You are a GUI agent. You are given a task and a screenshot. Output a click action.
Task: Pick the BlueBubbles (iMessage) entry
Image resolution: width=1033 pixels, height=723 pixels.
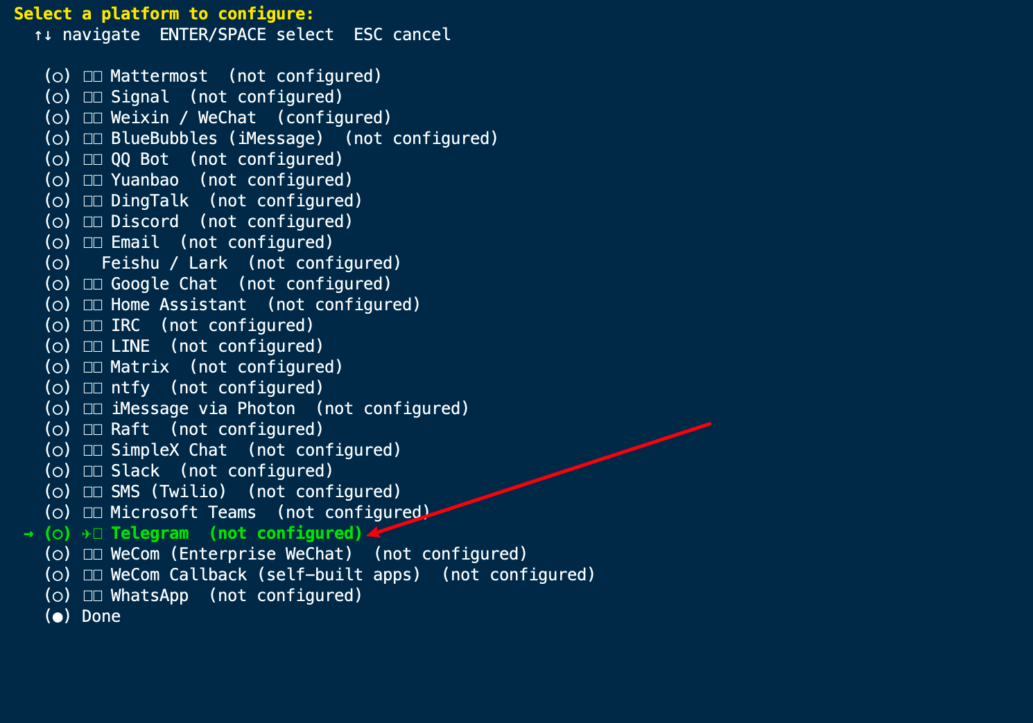(272, 139)
